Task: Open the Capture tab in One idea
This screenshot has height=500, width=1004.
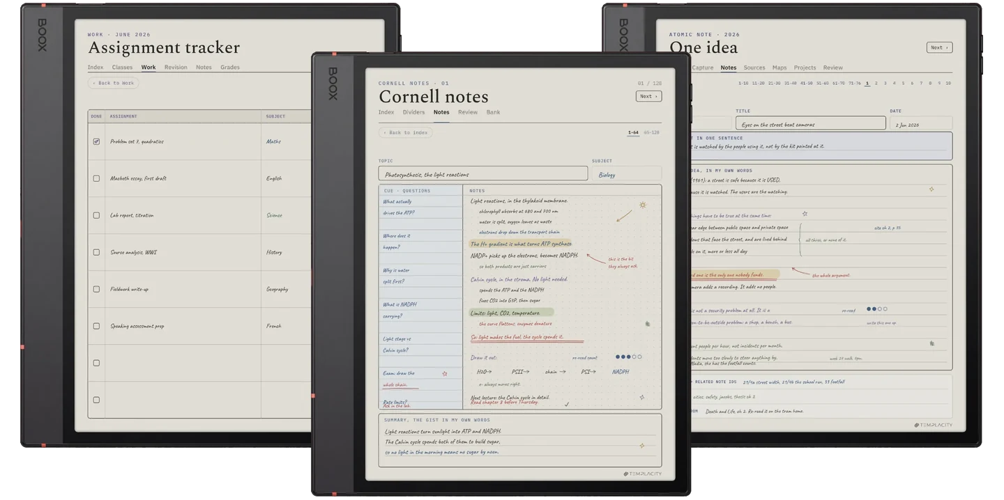Action: point(703,68)
